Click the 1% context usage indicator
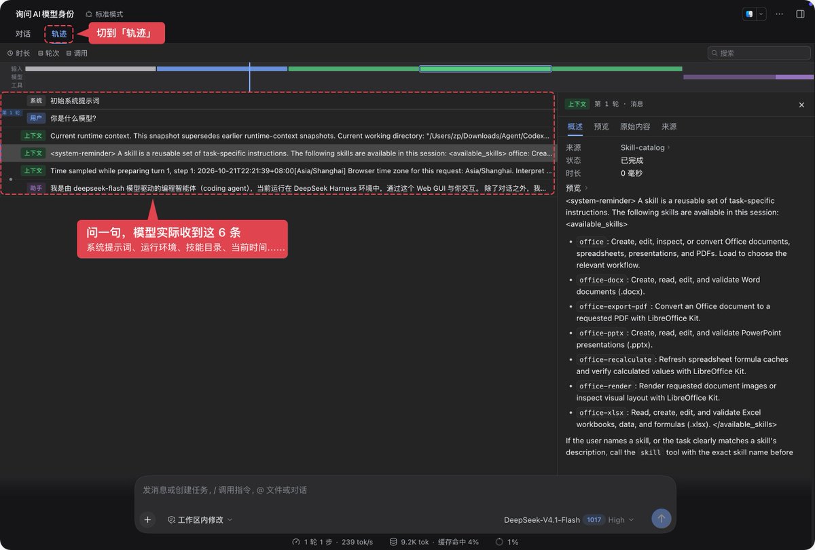Screen dimensions: 815x550 [508, 542]
